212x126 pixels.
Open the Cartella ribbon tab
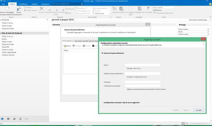tap(34, 4)
